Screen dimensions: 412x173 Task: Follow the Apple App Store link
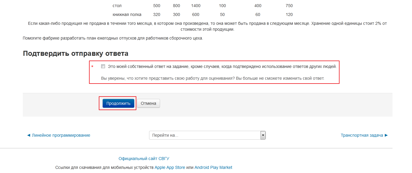pyautogui.click(x=169, y=167)
